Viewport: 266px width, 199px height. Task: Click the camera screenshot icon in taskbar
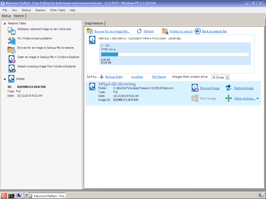[x=26, y=196]
